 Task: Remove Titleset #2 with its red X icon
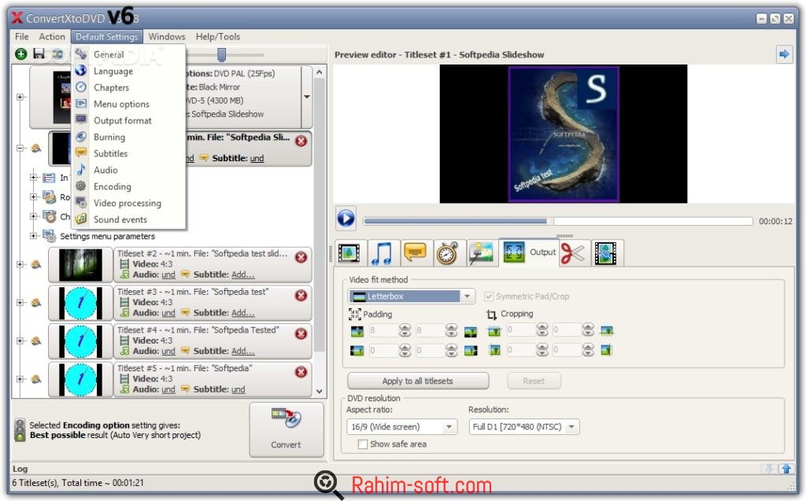tap(301, 257)
